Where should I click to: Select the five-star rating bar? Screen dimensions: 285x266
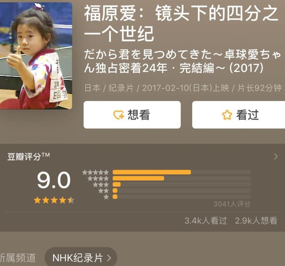[182, 172]
